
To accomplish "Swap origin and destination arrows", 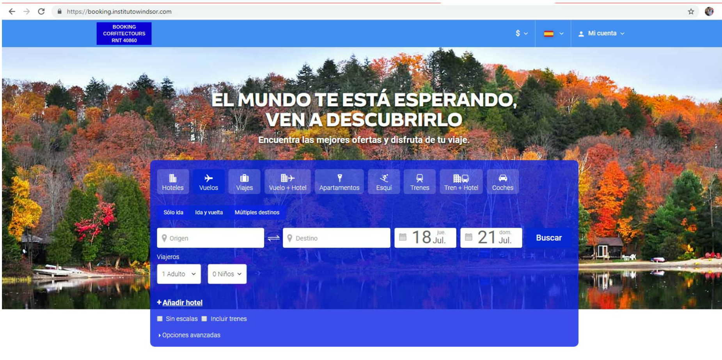I will 273,238.
